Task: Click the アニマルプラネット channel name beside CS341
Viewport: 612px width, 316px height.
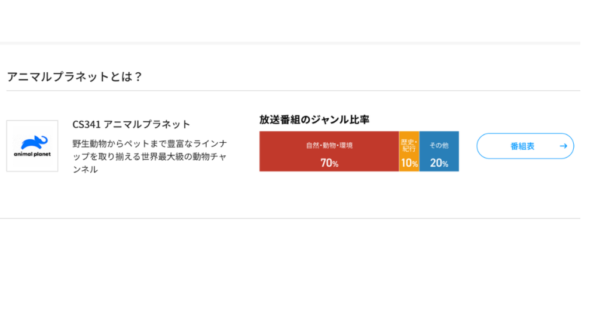Action: 147,124
